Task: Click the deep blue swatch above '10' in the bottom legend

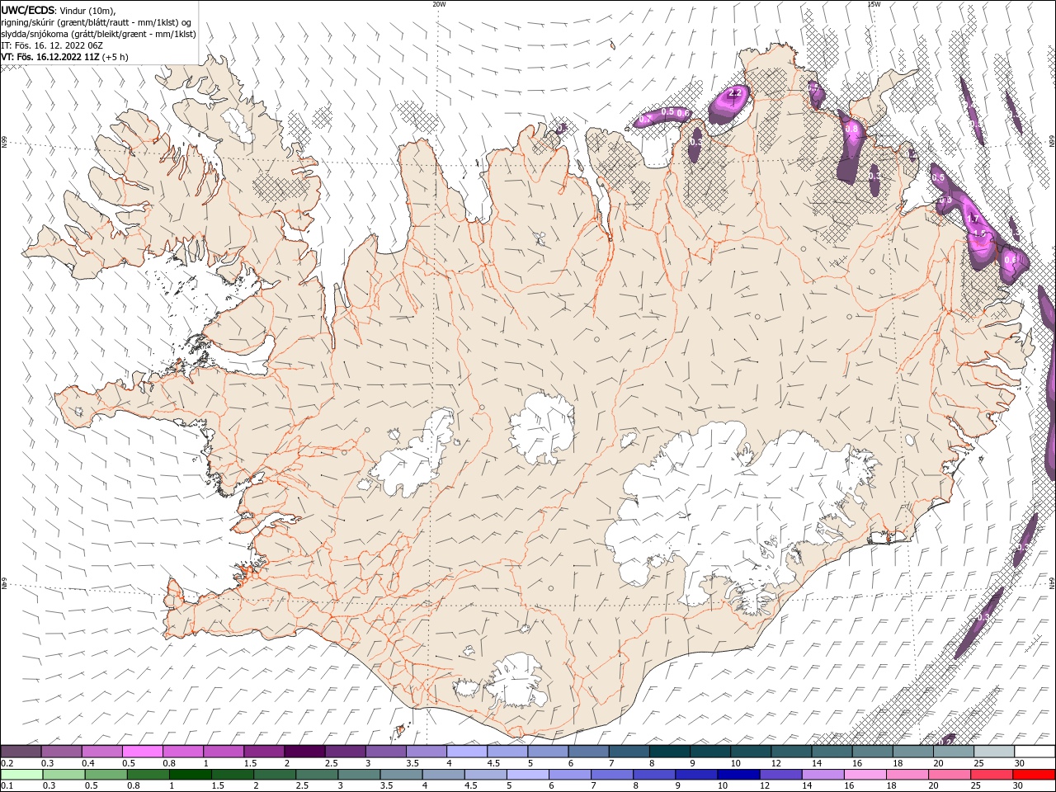Action: tap(738, 775)
